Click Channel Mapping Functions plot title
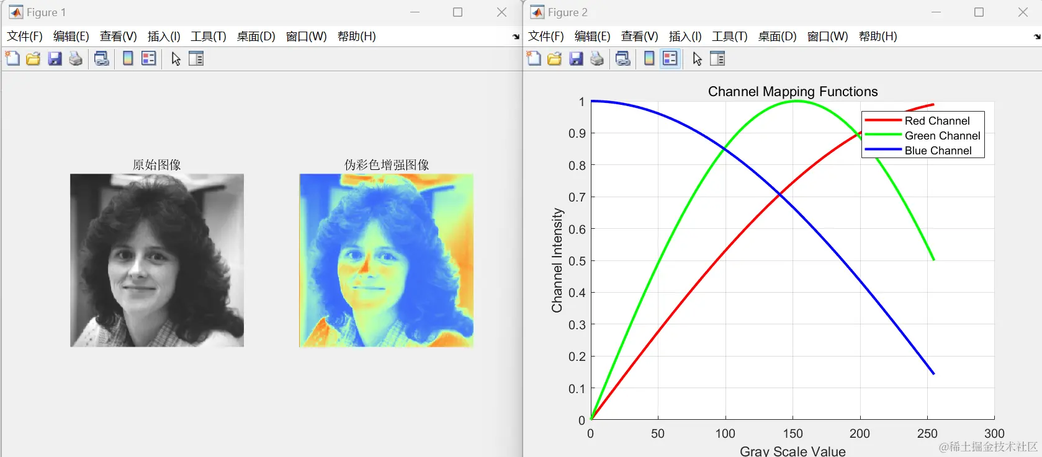 pyautogui.click(x=793, y=92)
